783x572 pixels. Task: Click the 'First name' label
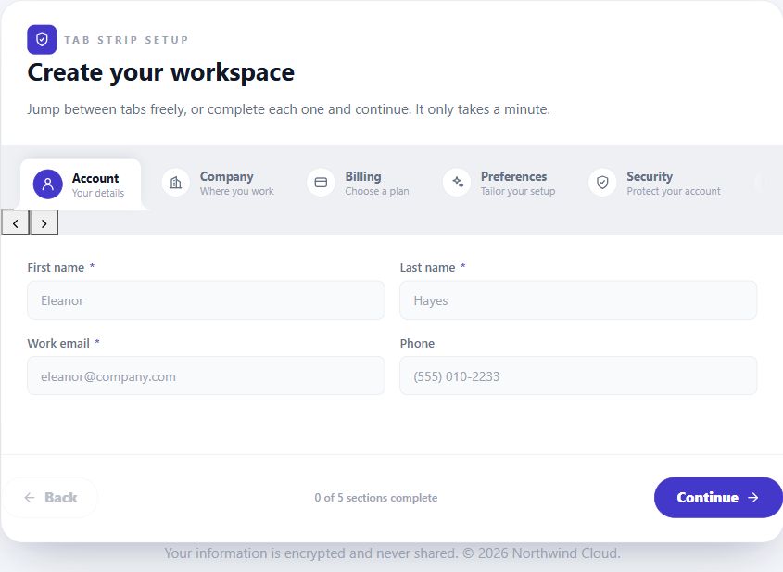tap(56, 268)
